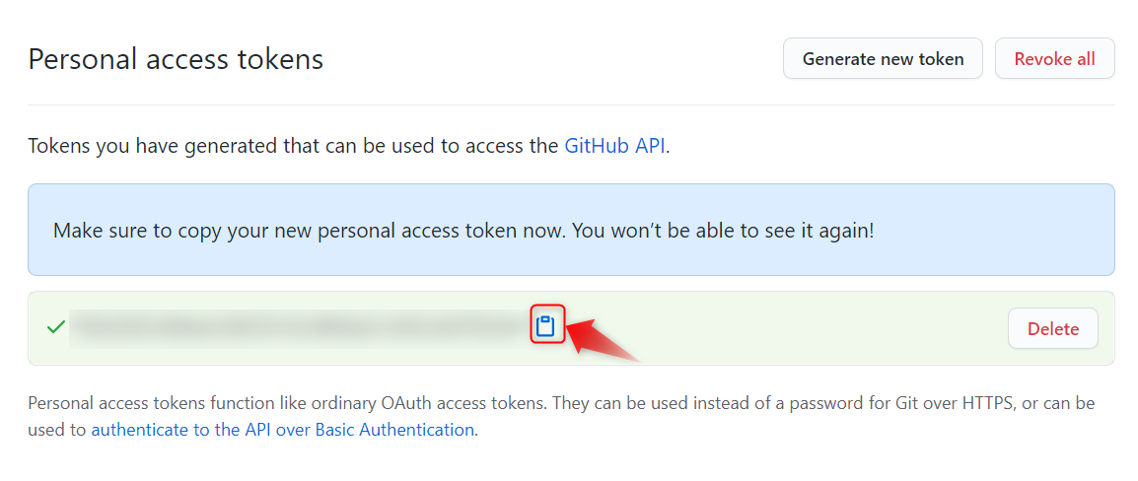Screen dimensions: 1138x481
Task: Delete the newly created token
Action: coord(1053,328)
